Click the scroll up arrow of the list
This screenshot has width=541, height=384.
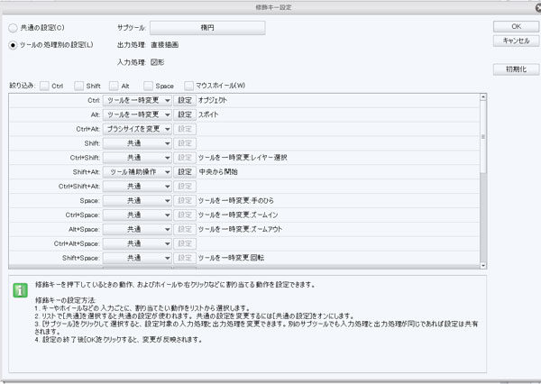pyautogui.click(x=483, y=97)
